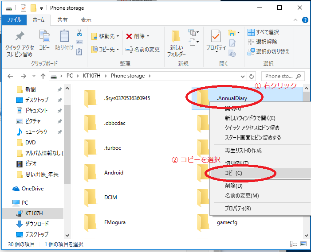
Task: Click the Back arrow navigation button
Action: point(11,76)
